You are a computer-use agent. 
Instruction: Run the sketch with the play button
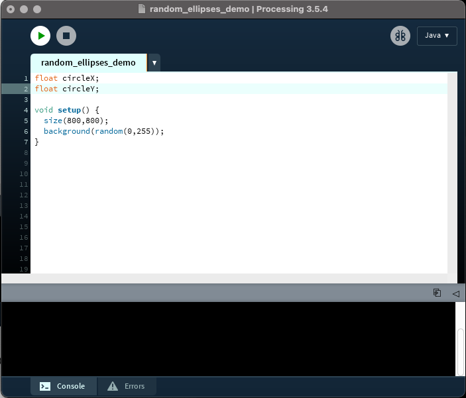(x=40, y=36)
